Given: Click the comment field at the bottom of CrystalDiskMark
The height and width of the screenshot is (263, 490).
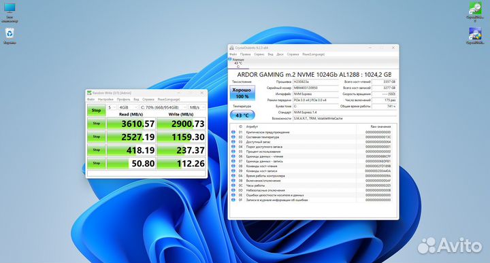Looking at the screenshot, I should coord(146,173).
